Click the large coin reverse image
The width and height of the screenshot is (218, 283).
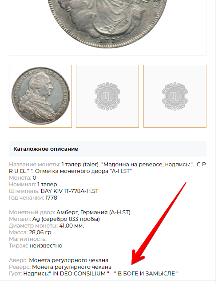[107, 24]
